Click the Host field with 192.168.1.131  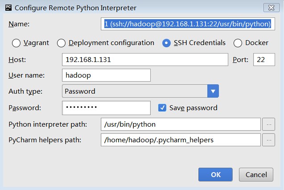tap(145, 60)
